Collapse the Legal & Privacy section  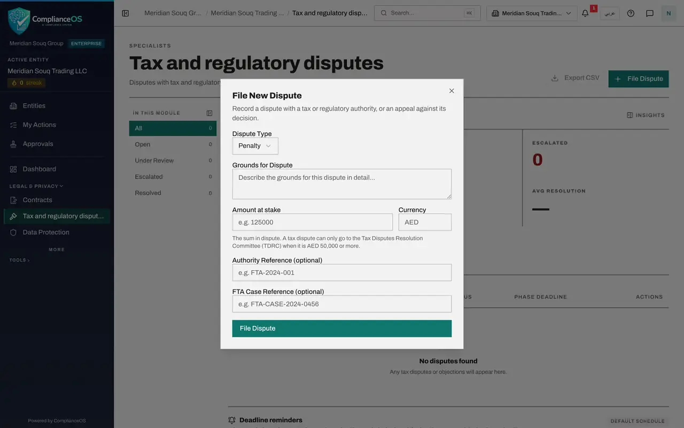(x=36, y=186)
